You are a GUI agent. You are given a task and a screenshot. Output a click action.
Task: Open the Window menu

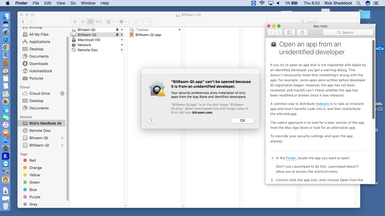[x=88, y=3]
